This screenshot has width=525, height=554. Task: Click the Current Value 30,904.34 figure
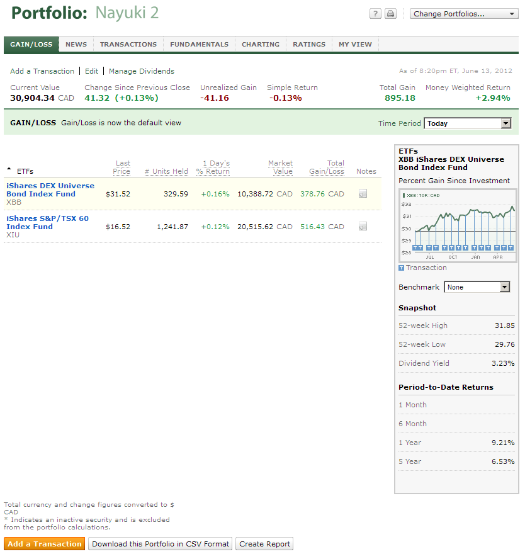point(33,98)
